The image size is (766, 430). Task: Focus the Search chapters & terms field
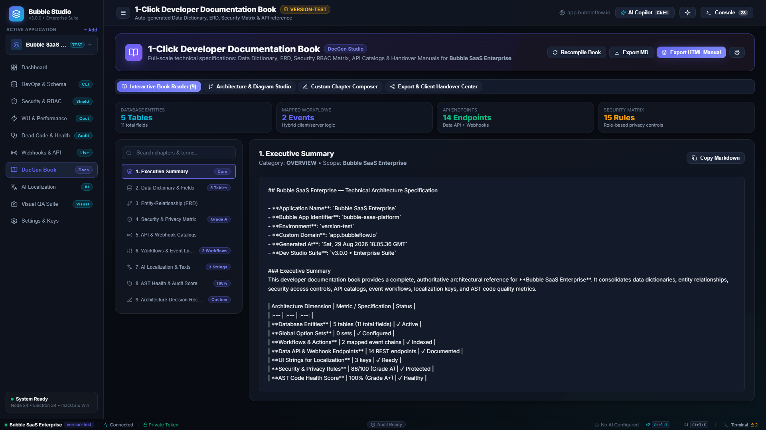(x=179, y=153)
